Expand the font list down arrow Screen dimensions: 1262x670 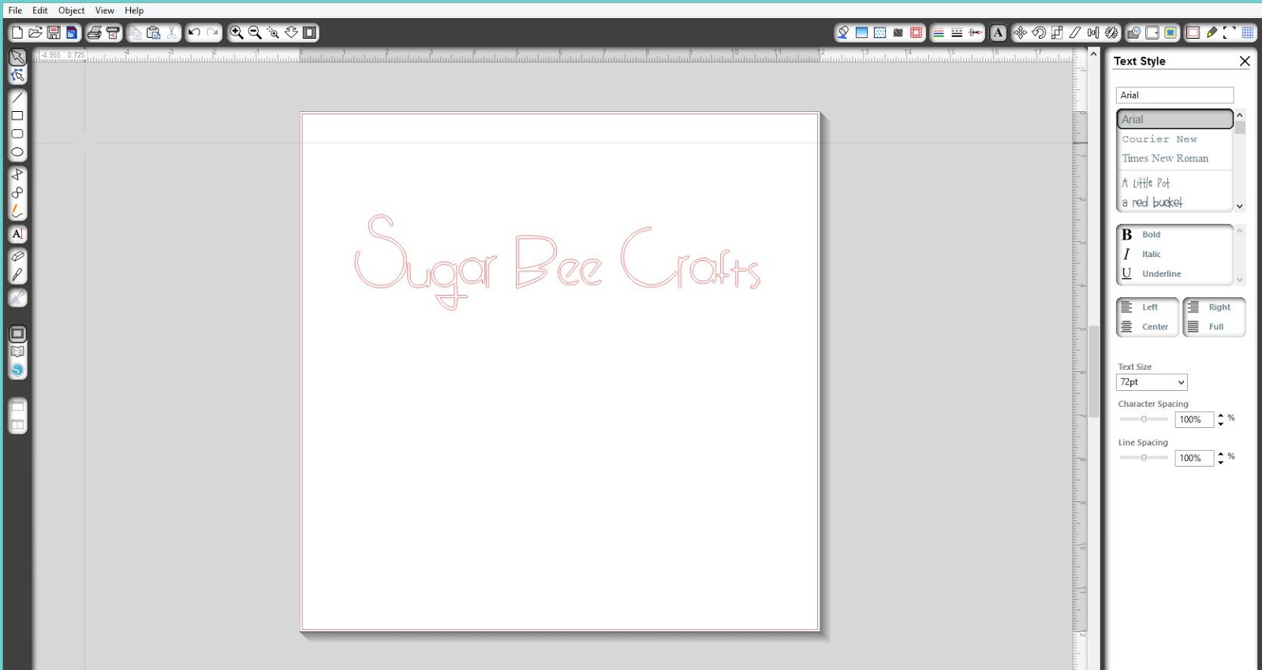1240,206
